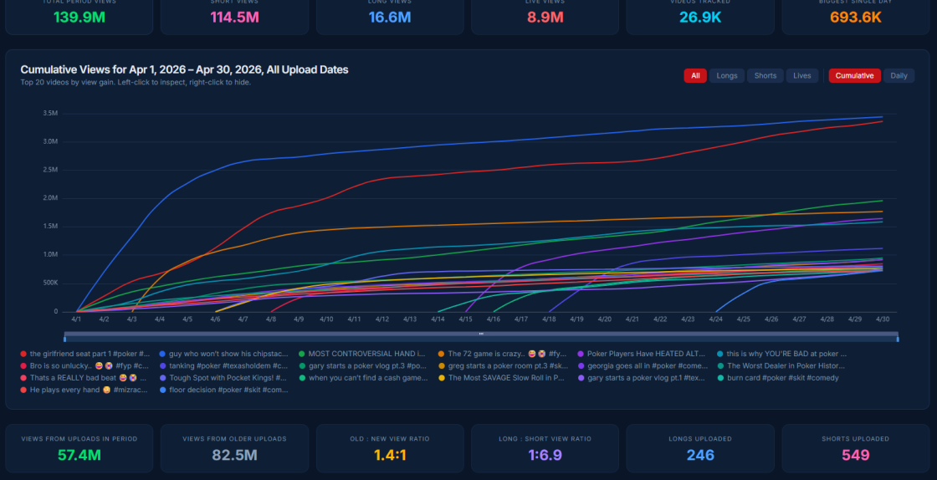Filter chart to Lives only
The width and height of the screenshot is (937, 480).
click(x=802, y=76)
